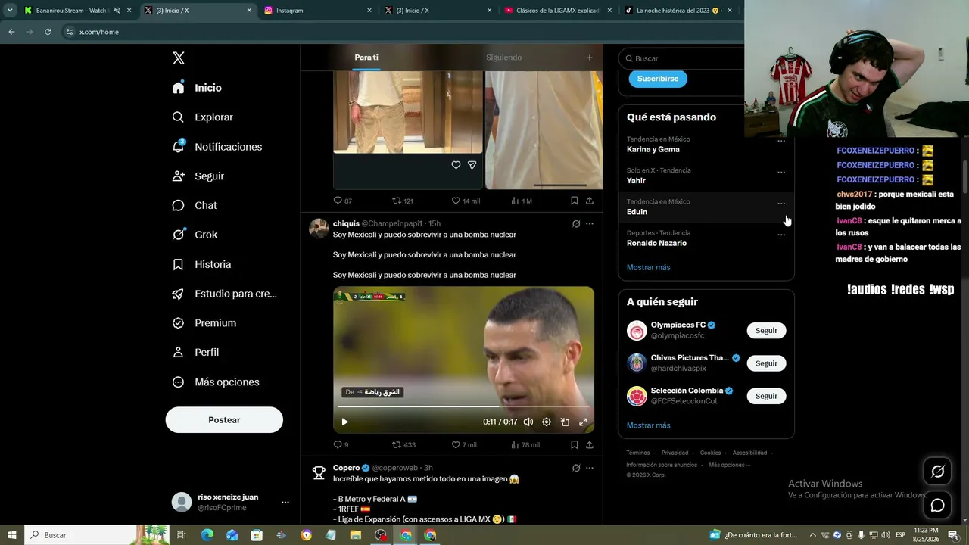Open Historia in the sidebar
Screen dimensions: 969x545
pyautogui.click(x=201, y=264)
